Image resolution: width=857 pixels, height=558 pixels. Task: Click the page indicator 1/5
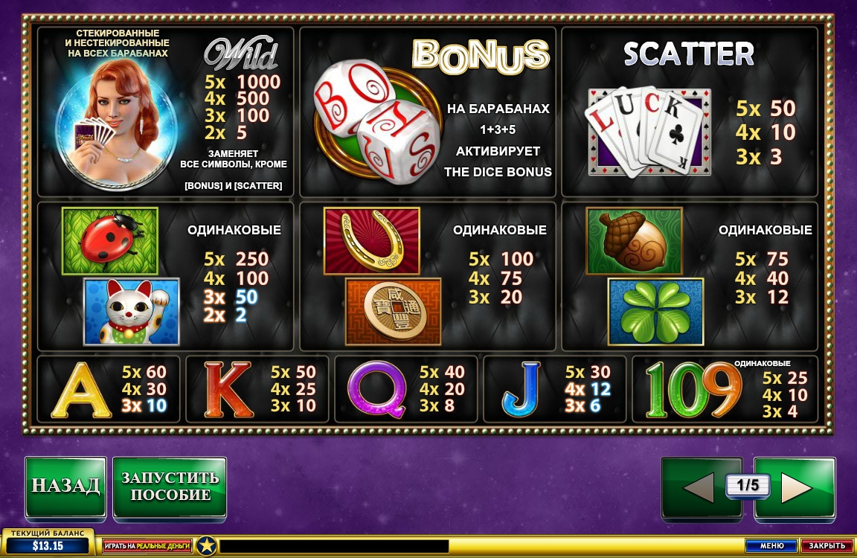pyautogui.click(x=748, y=485)
